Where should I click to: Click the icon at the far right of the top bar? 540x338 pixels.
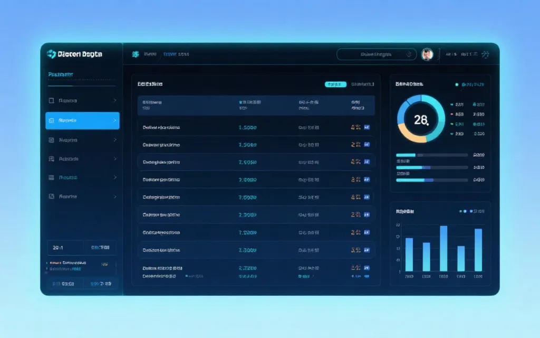pos(486,54)
